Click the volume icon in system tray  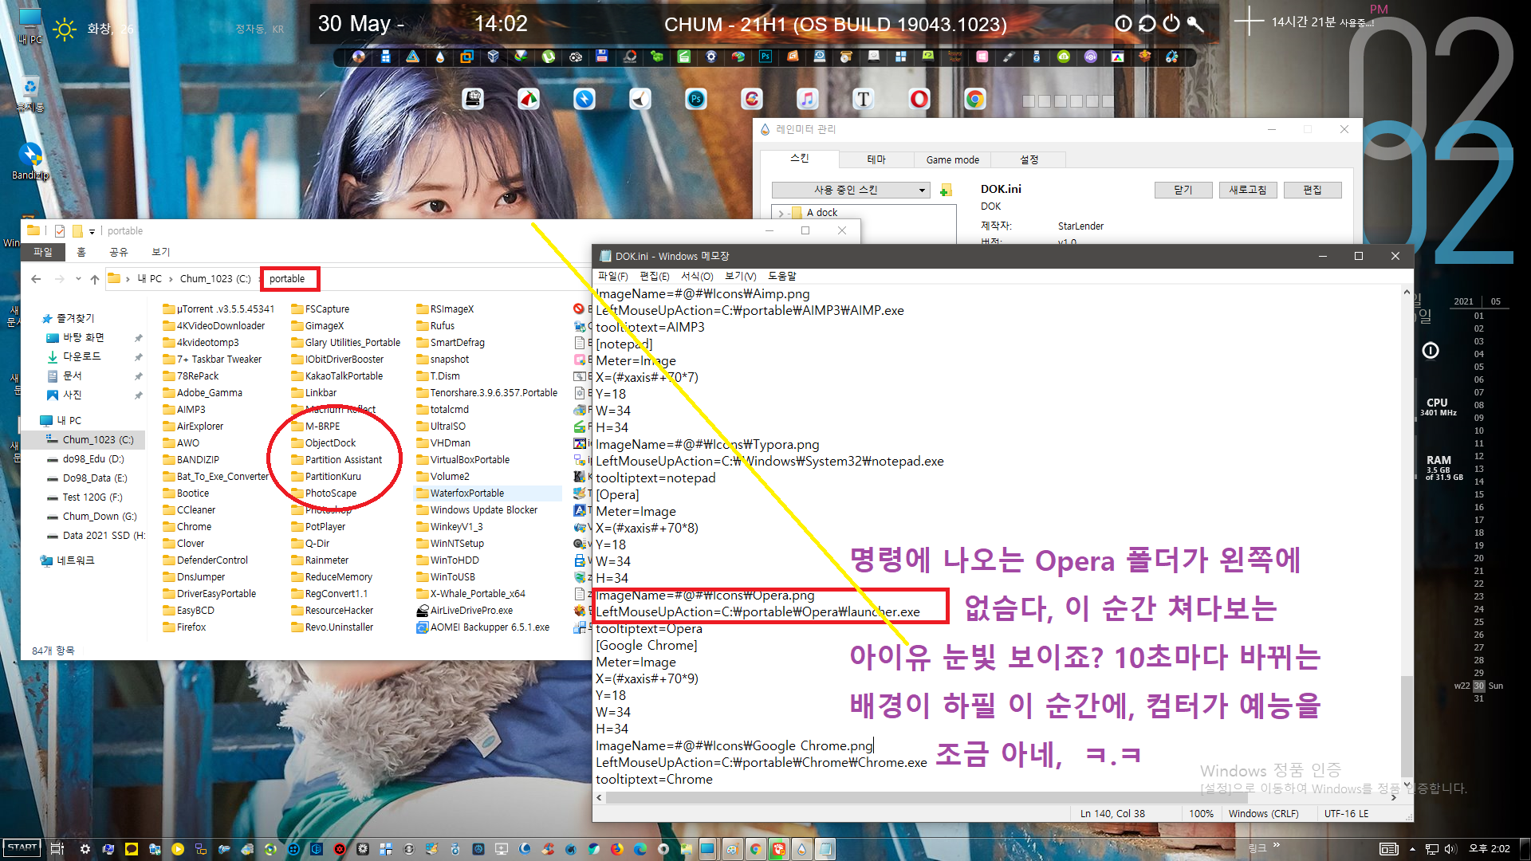(x=1450, y=849)
